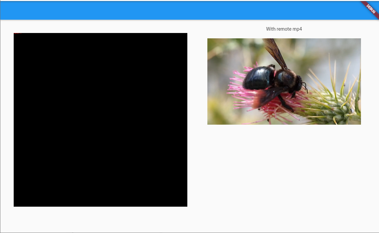
Task: Tap the left half of the black video
Action: tap(57, 119)
